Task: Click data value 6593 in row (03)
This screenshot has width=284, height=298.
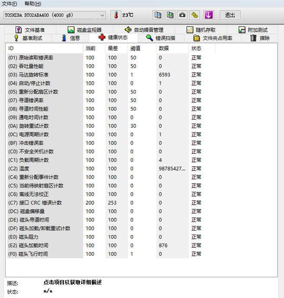Action: pos(165,75)
